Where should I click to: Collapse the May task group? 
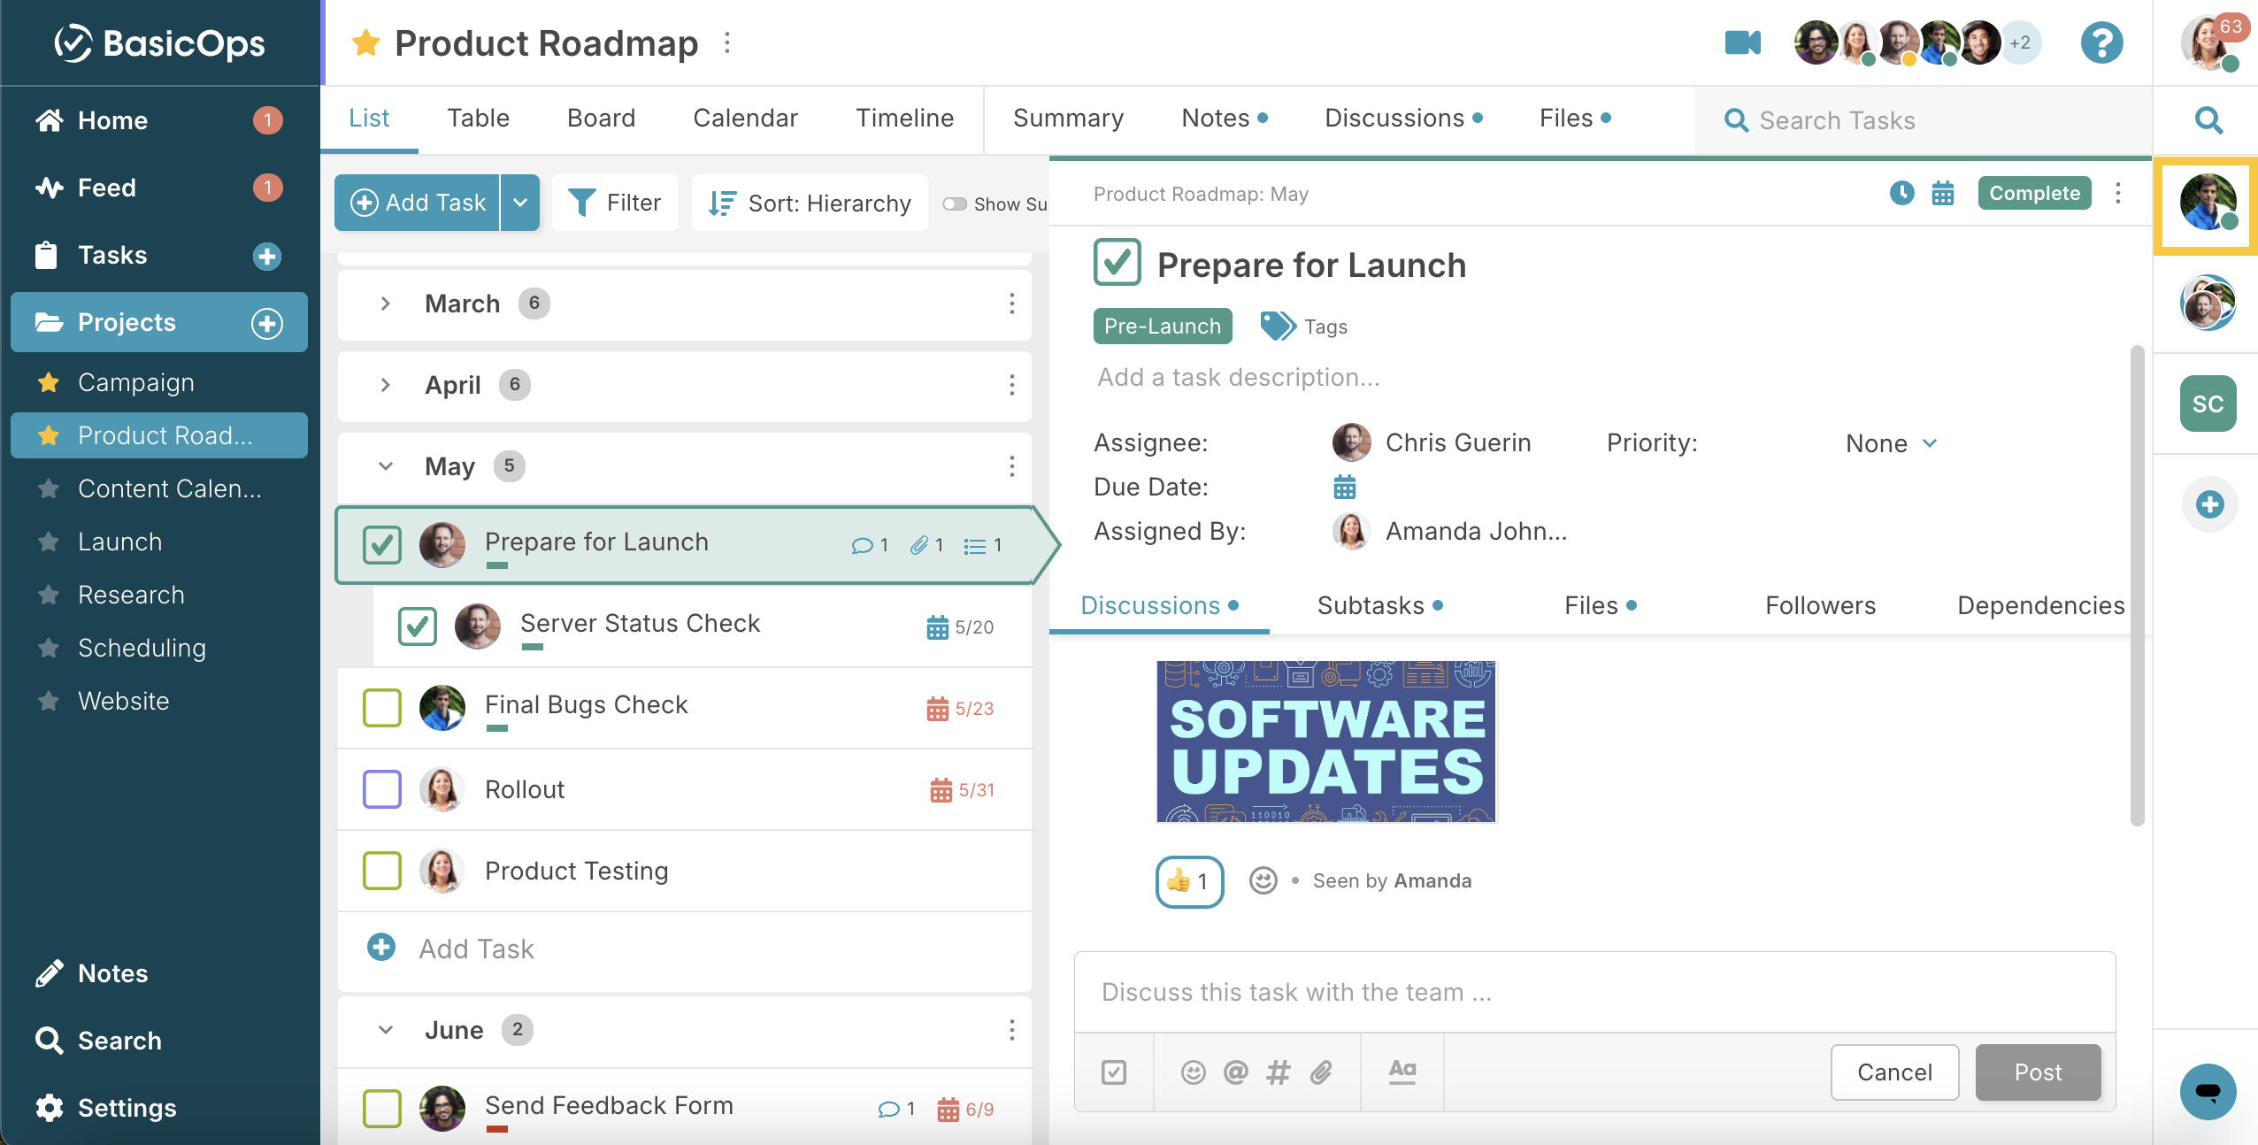[385, 466]
